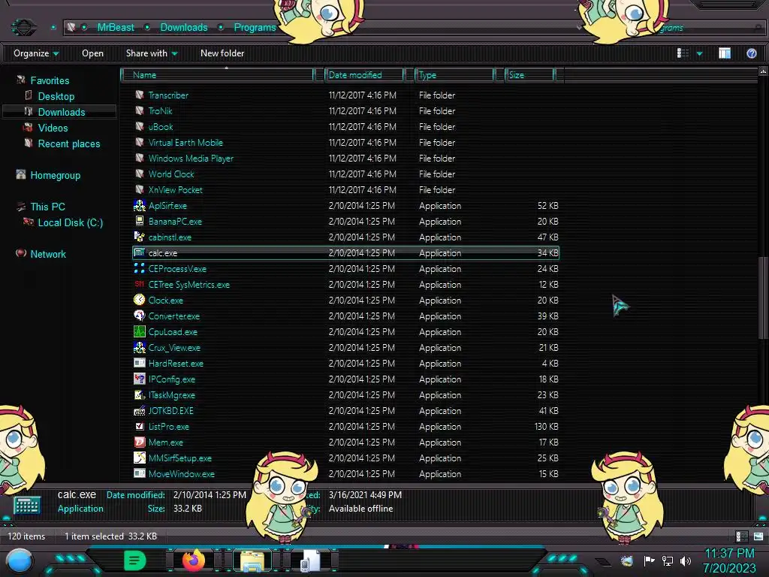Image resolution: width=769 pixels, height=577 pixels.
Task: Select the Mem.exe icon
Action: (139, 442)
